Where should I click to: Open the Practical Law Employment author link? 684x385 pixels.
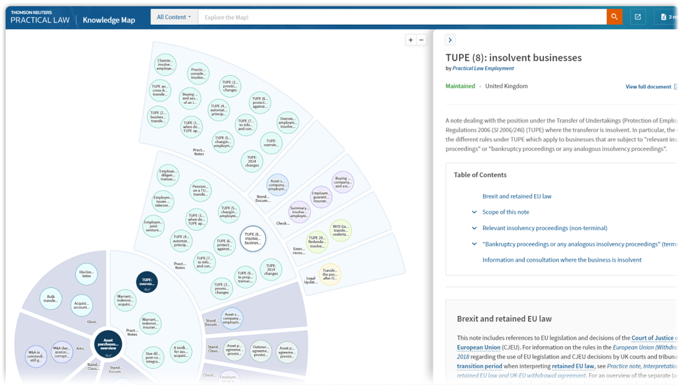[x=483, y=68]
